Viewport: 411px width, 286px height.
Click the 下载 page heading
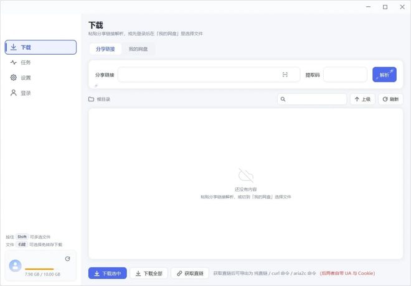pos(96,25)
